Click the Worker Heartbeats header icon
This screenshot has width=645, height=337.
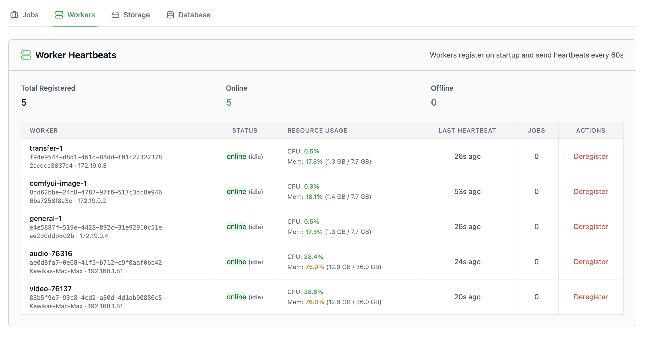pos(26,55)
